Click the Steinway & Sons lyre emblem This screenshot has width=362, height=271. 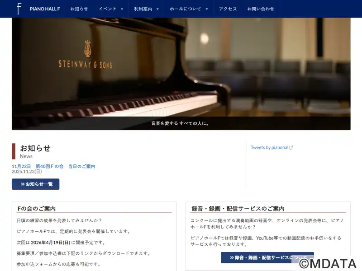87,48
